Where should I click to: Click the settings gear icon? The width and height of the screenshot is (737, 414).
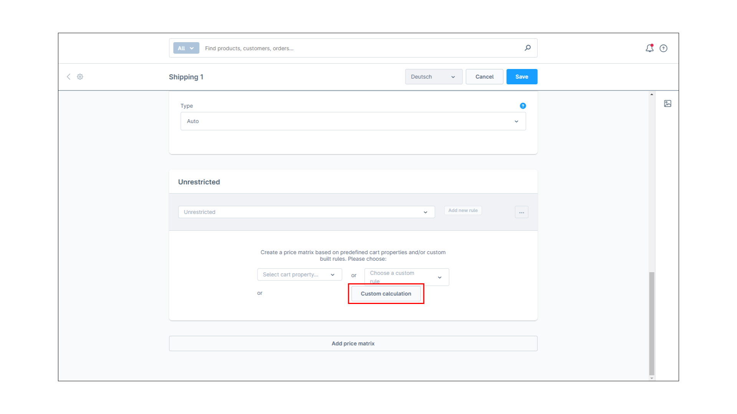80,77
